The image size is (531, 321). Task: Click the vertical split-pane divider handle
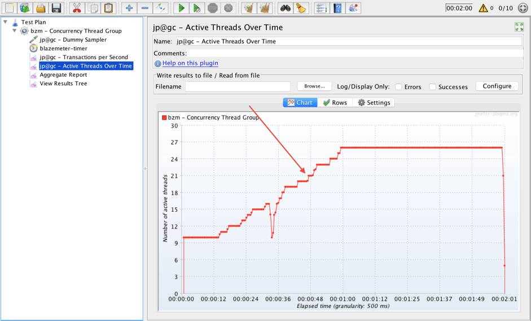(145, 168)
